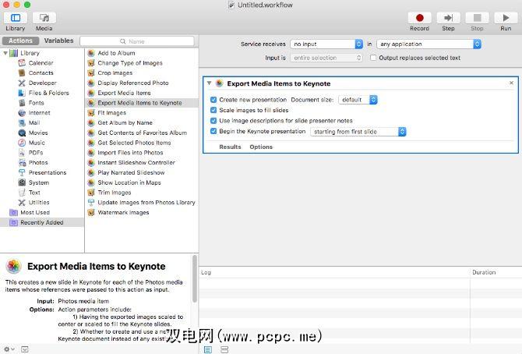Image resolution: width=522 pixels, height=354 pixels.
Task: Select the Calendar category
Action: (x=41, y=63)
